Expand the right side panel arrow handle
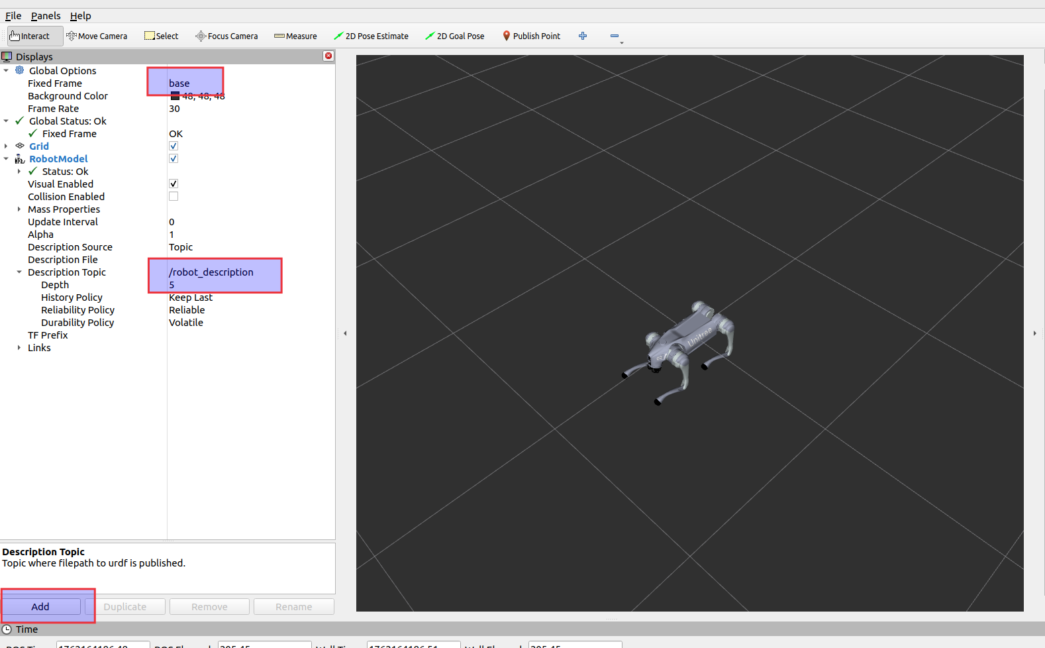Image resolution: width=1045 pixels, height=648 pixels. (1034, 333)
